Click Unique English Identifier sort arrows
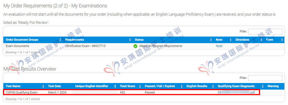This screenshot has width=288, height=105. pos(115,86)
